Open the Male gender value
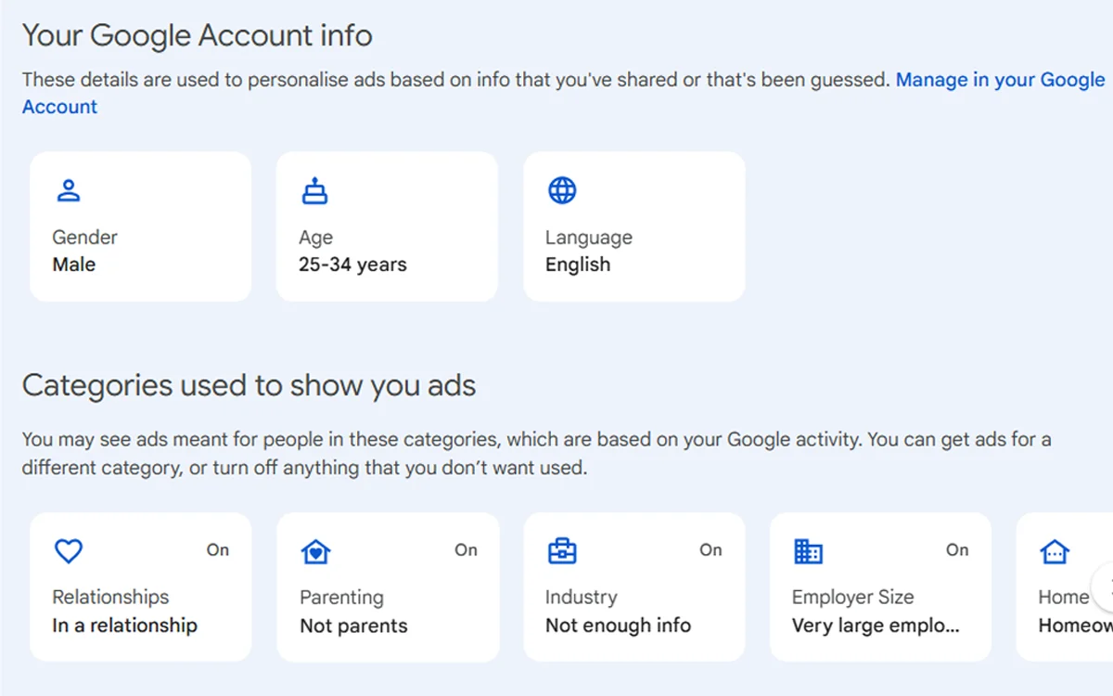Screen dimensions: 1113x696 coord(74,264)
